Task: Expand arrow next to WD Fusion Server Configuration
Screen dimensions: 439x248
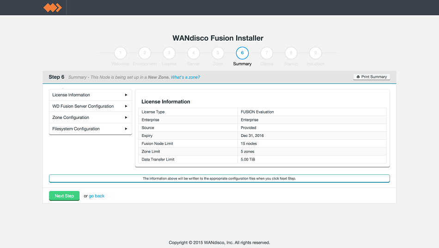Action: pos(126,106)
